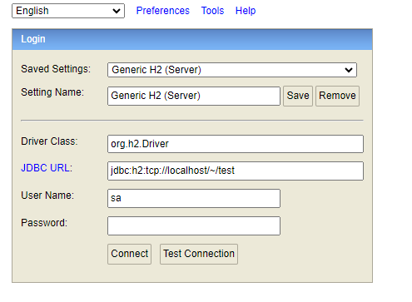Click the Driver Class input field
This screenshot has width=412, height=302.
(236, 144)
